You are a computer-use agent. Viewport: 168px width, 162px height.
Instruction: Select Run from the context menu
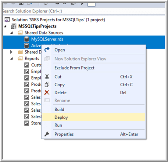(x=93, y=125)
